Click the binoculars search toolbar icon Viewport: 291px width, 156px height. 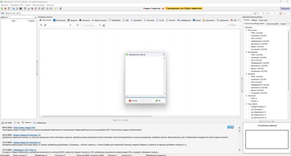pos(21,9)
